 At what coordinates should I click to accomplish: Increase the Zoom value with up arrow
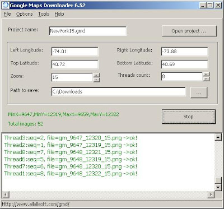coord(96,75)
